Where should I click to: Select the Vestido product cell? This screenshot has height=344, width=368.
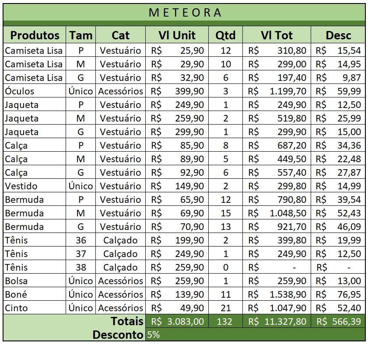35,186
